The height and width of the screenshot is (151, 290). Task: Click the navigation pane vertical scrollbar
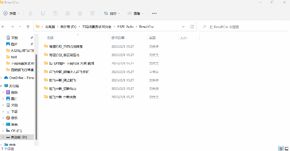coord(36,97)
